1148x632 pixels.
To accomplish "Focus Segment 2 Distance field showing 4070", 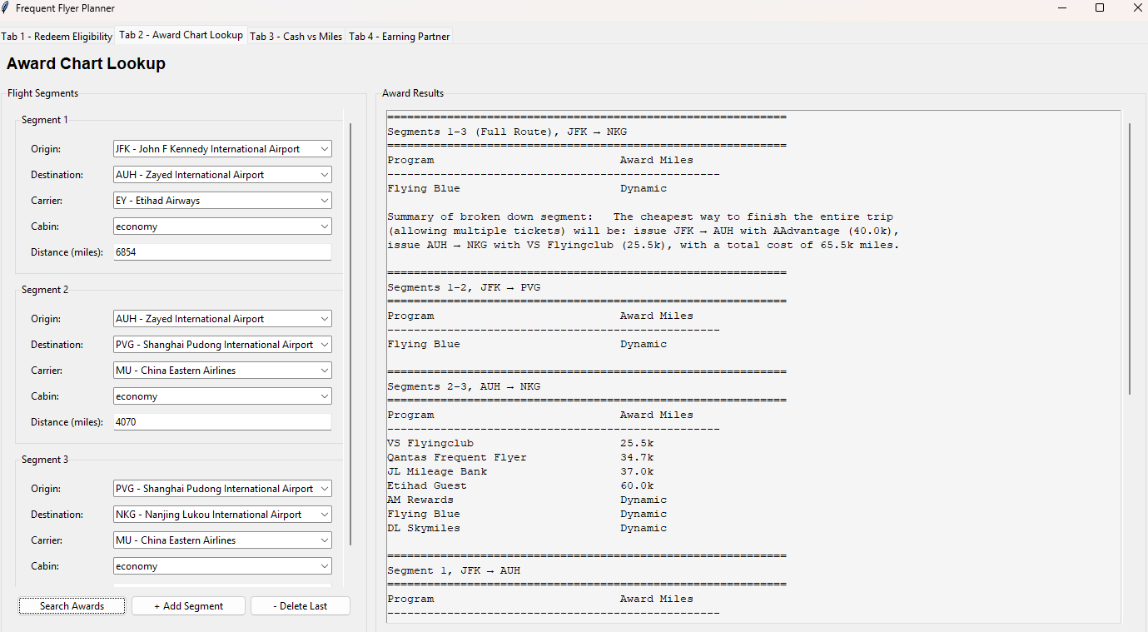I will tap(221, 422).
